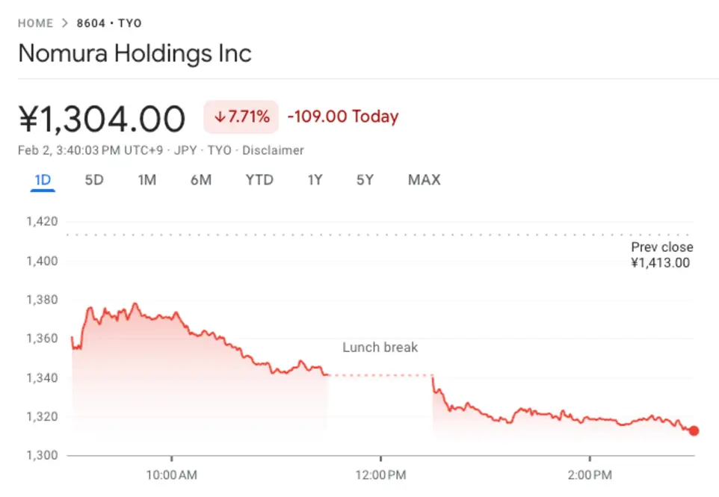Open the Disclaimer link

273,150
